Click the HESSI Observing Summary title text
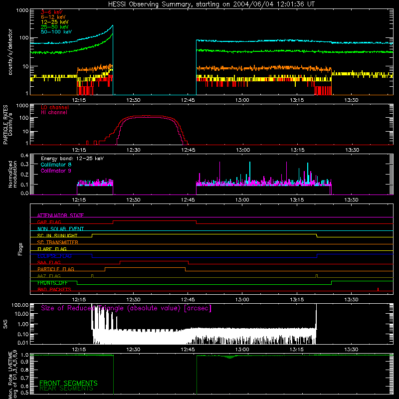 (211, 4)
